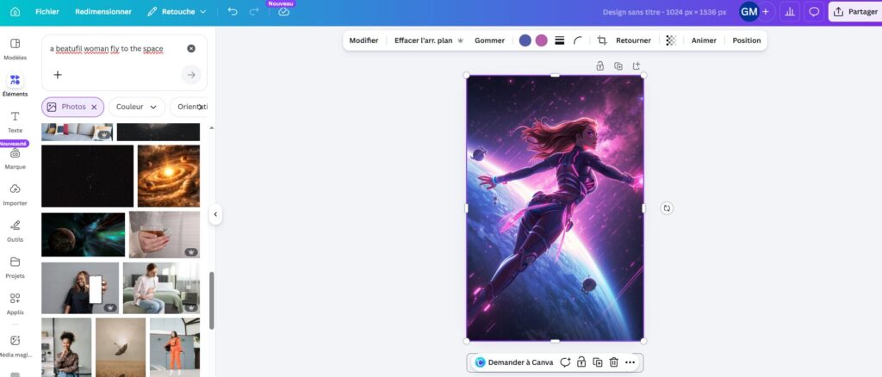
Task: Delete the element with trash icon
Action: pyautogui.click(x=613, y=362)
